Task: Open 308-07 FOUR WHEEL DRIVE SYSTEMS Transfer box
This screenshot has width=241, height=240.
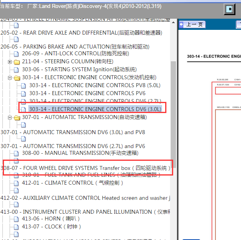Action: click(x=85, y=168)
